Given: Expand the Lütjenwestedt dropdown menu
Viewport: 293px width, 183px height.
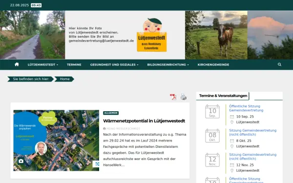Looking at the screenshot, I should [x=43, y=64].
